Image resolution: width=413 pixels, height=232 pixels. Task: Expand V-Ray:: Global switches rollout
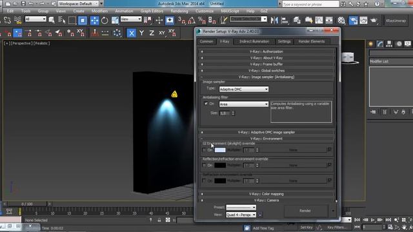point(267,70)
